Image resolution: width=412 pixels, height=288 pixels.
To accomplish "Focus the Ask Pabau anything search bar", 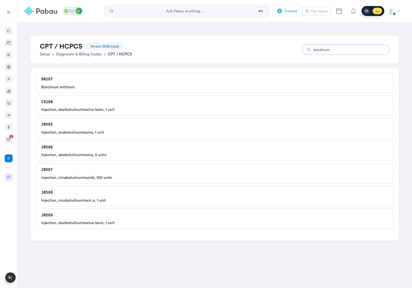I will tap(187, 11).
